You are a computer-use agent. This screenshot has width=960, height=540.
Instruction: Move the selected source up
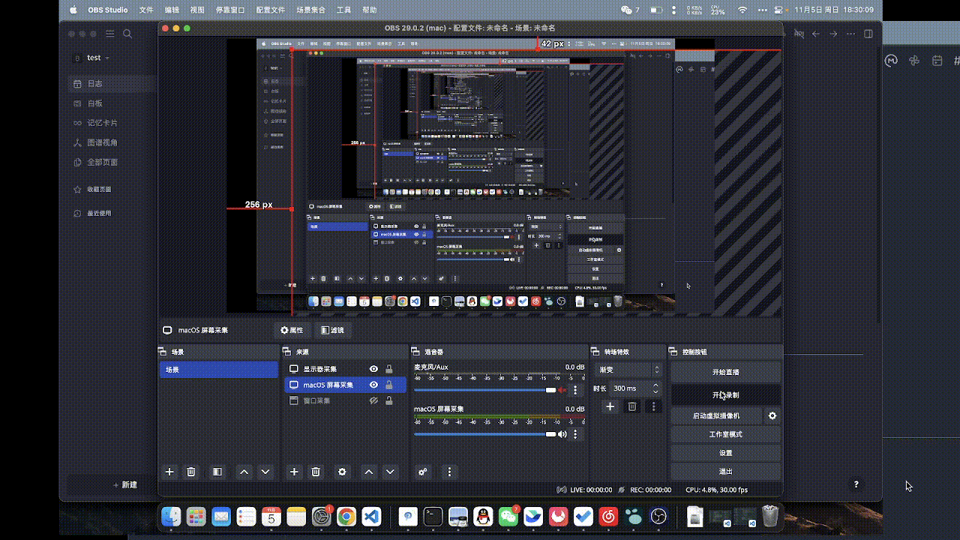click(368, 472)
